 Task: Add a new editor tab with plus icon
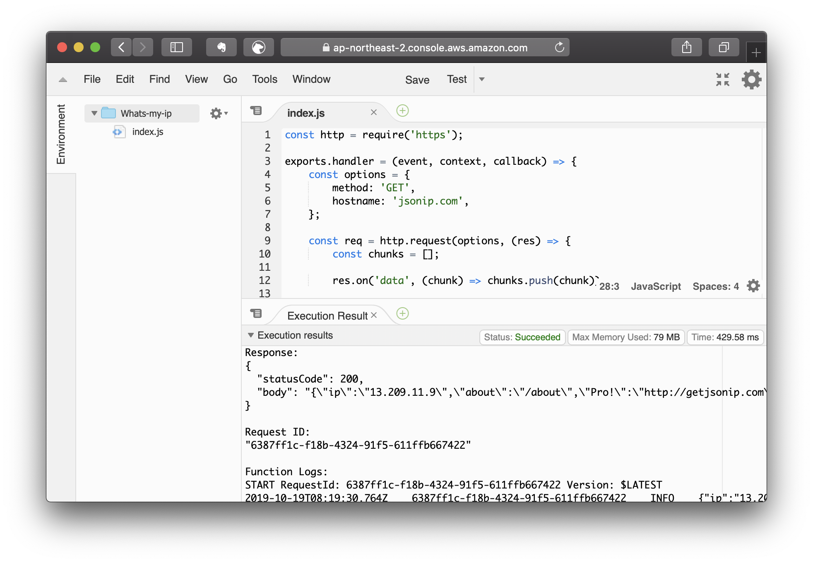[402, 111]
